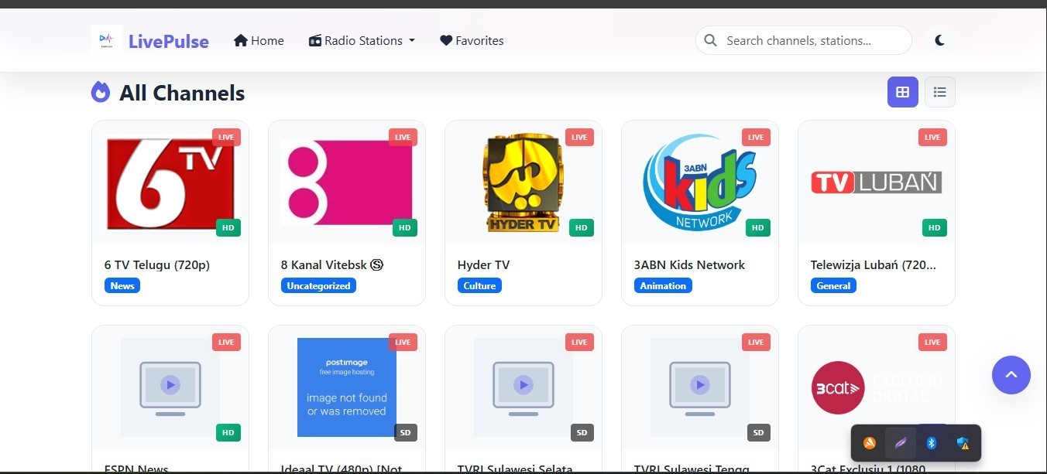Screen dimensions: 1047x474
Task: Toggle dark mode with the moon icon
Action: tap(939, 40)
